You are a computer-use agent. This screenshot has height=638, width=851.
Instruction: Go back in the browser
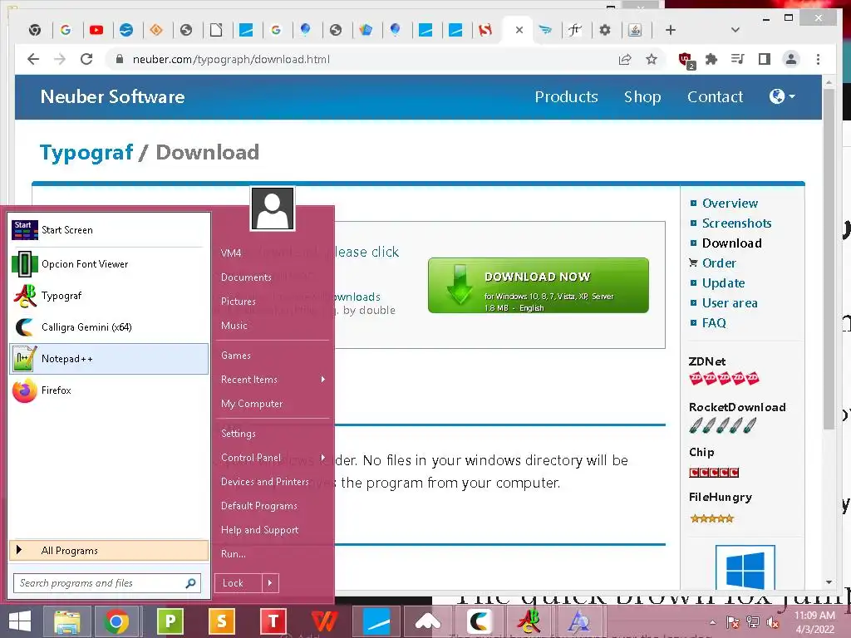(33, 59)
